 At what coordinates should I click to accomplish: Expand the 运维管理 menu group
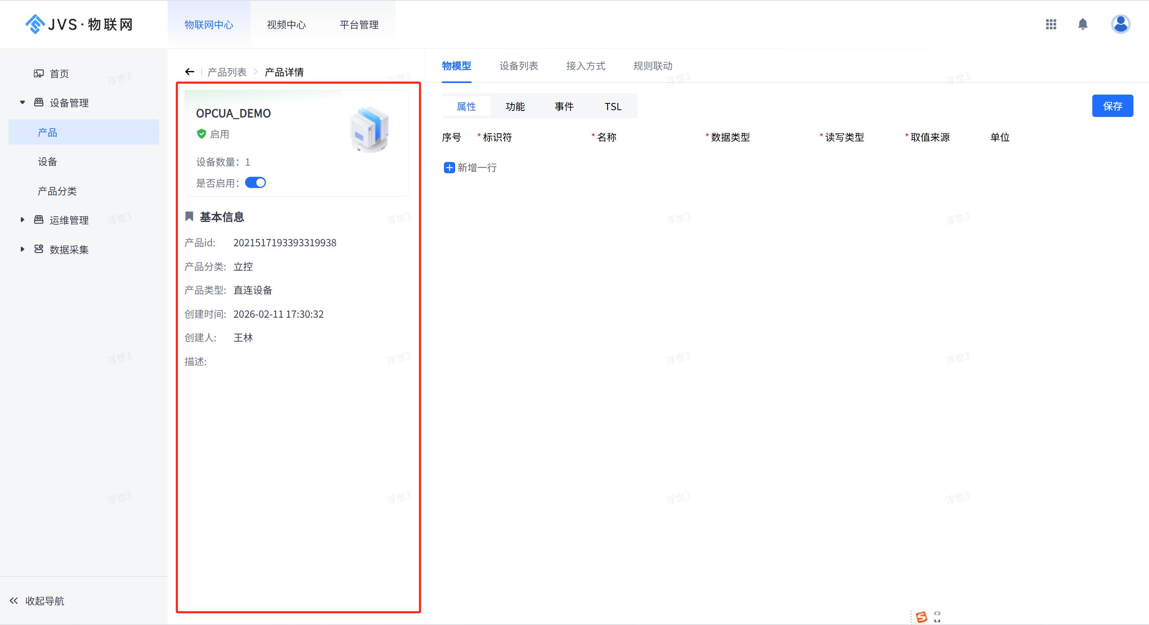coord(22,220)
